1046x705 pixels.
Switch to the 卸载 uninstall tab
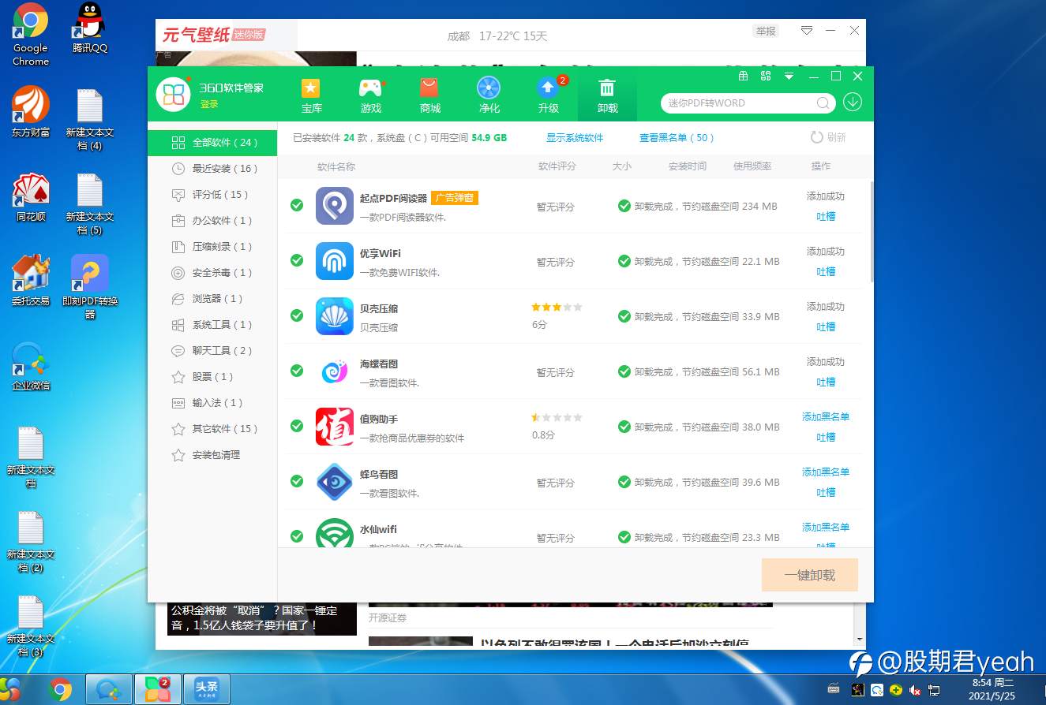[x=607, y=94]
